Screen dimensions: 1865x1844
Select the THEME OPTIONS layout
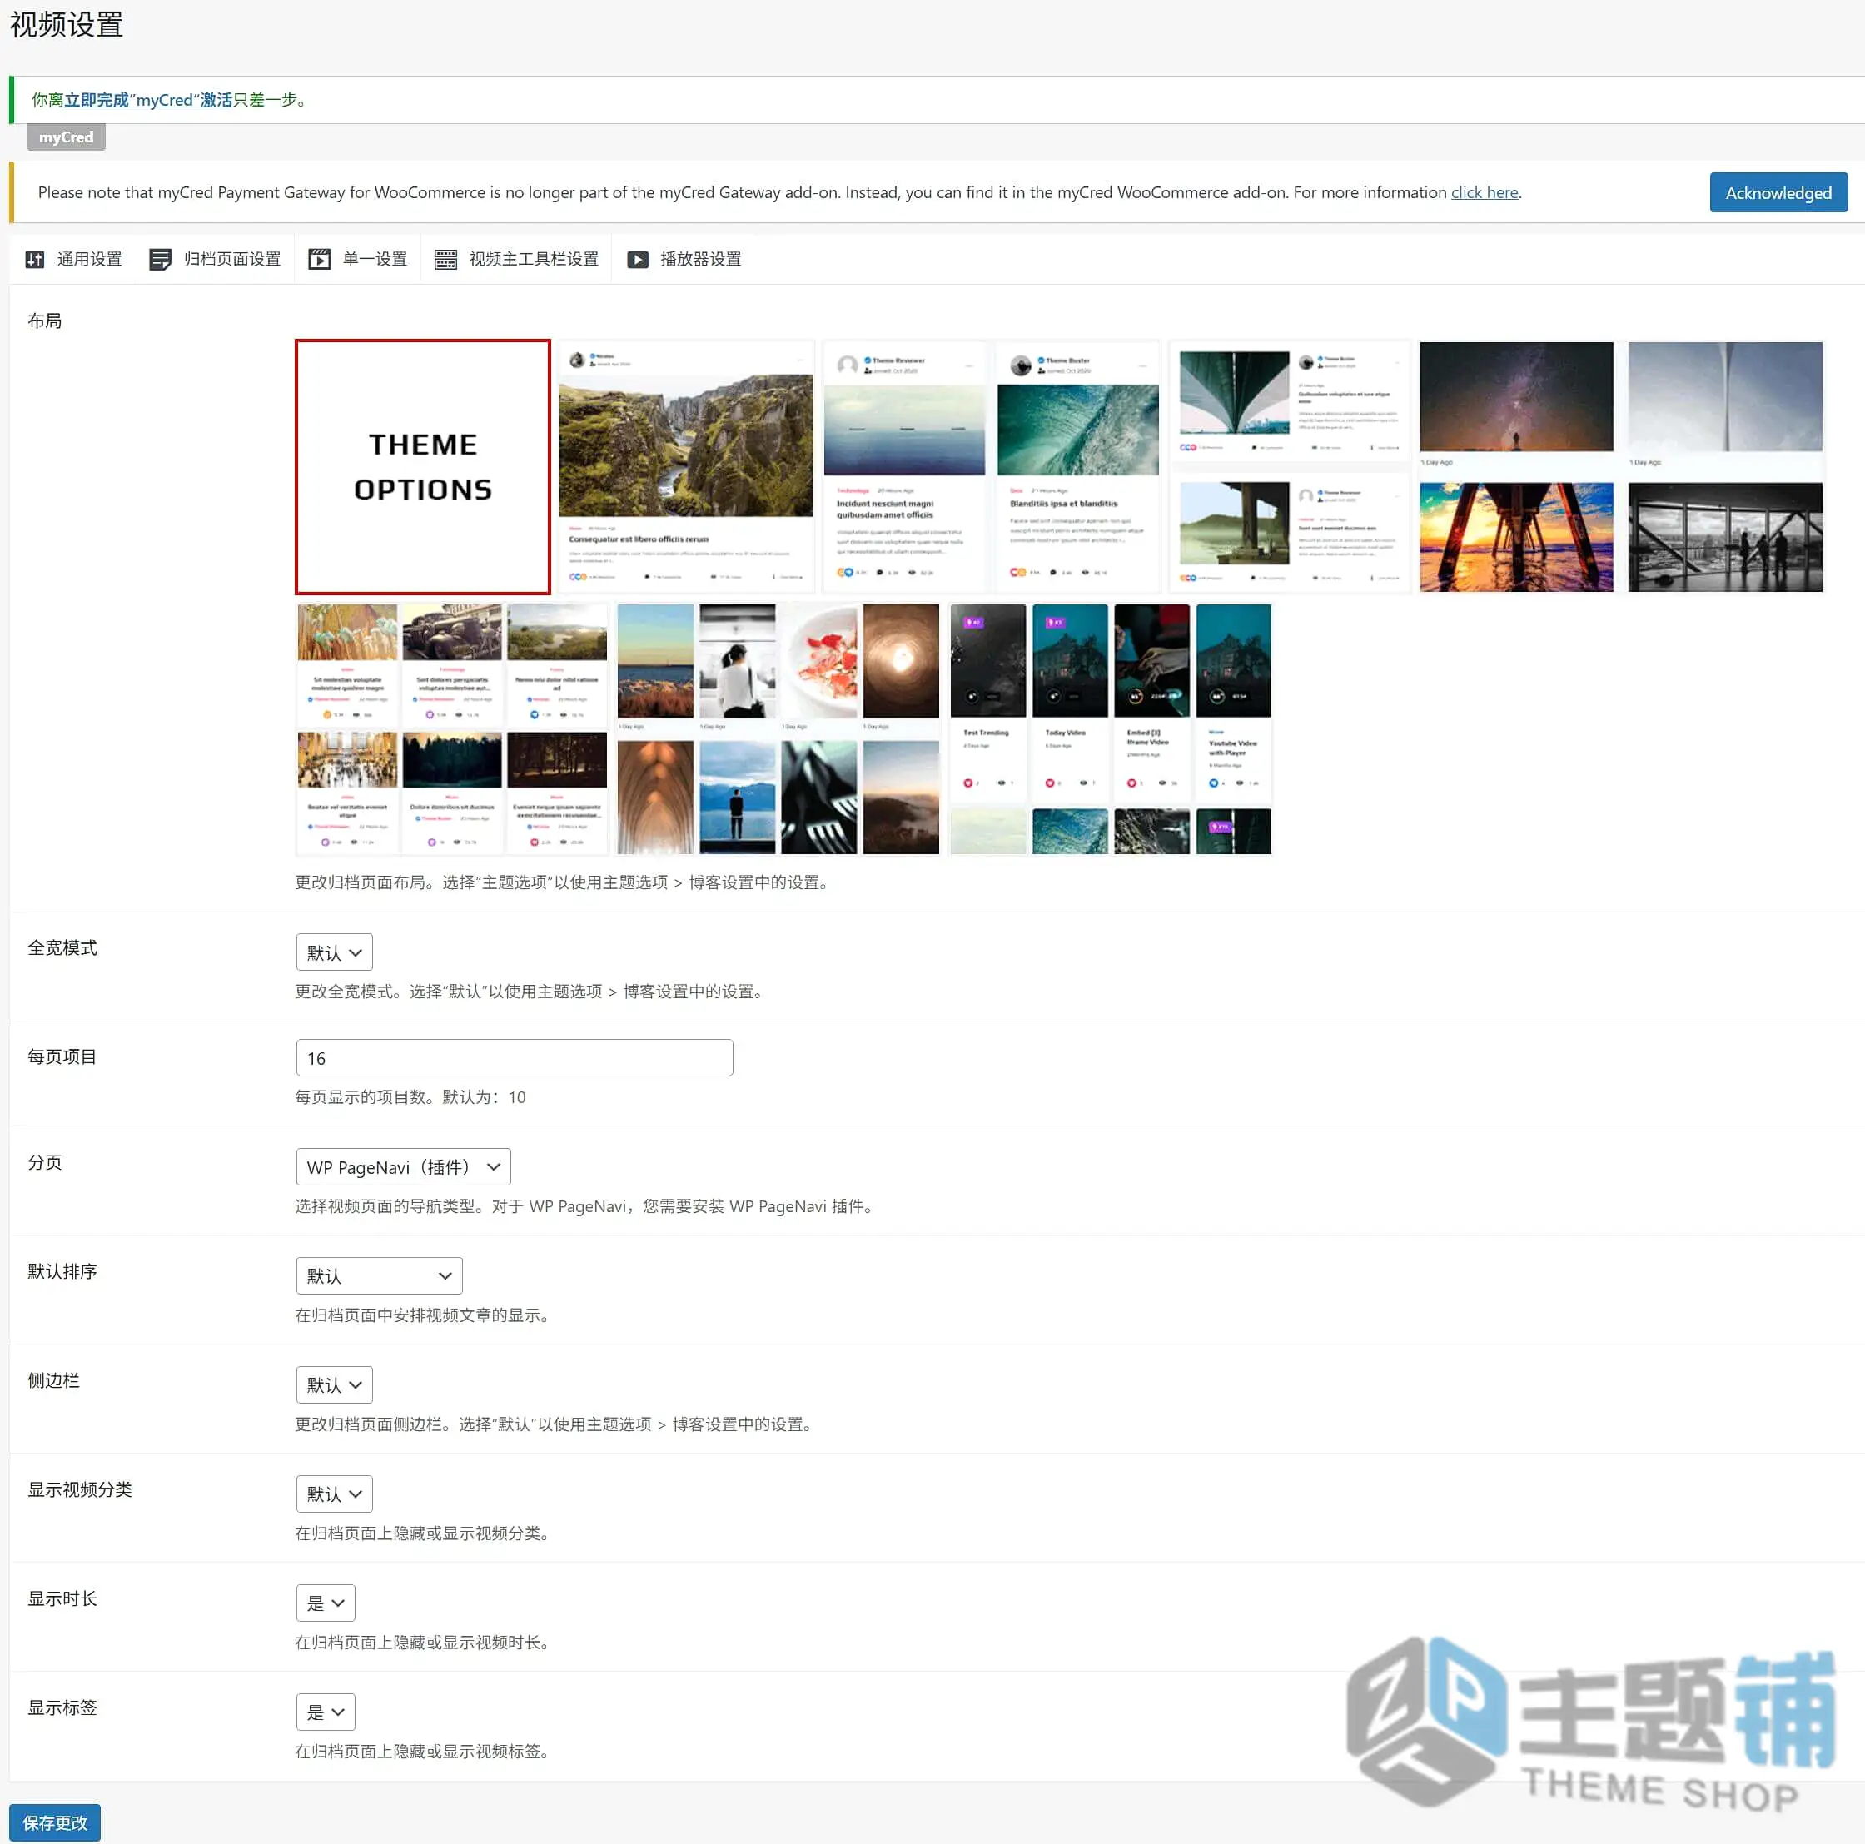pyautogui.click(x=423, y=467)
